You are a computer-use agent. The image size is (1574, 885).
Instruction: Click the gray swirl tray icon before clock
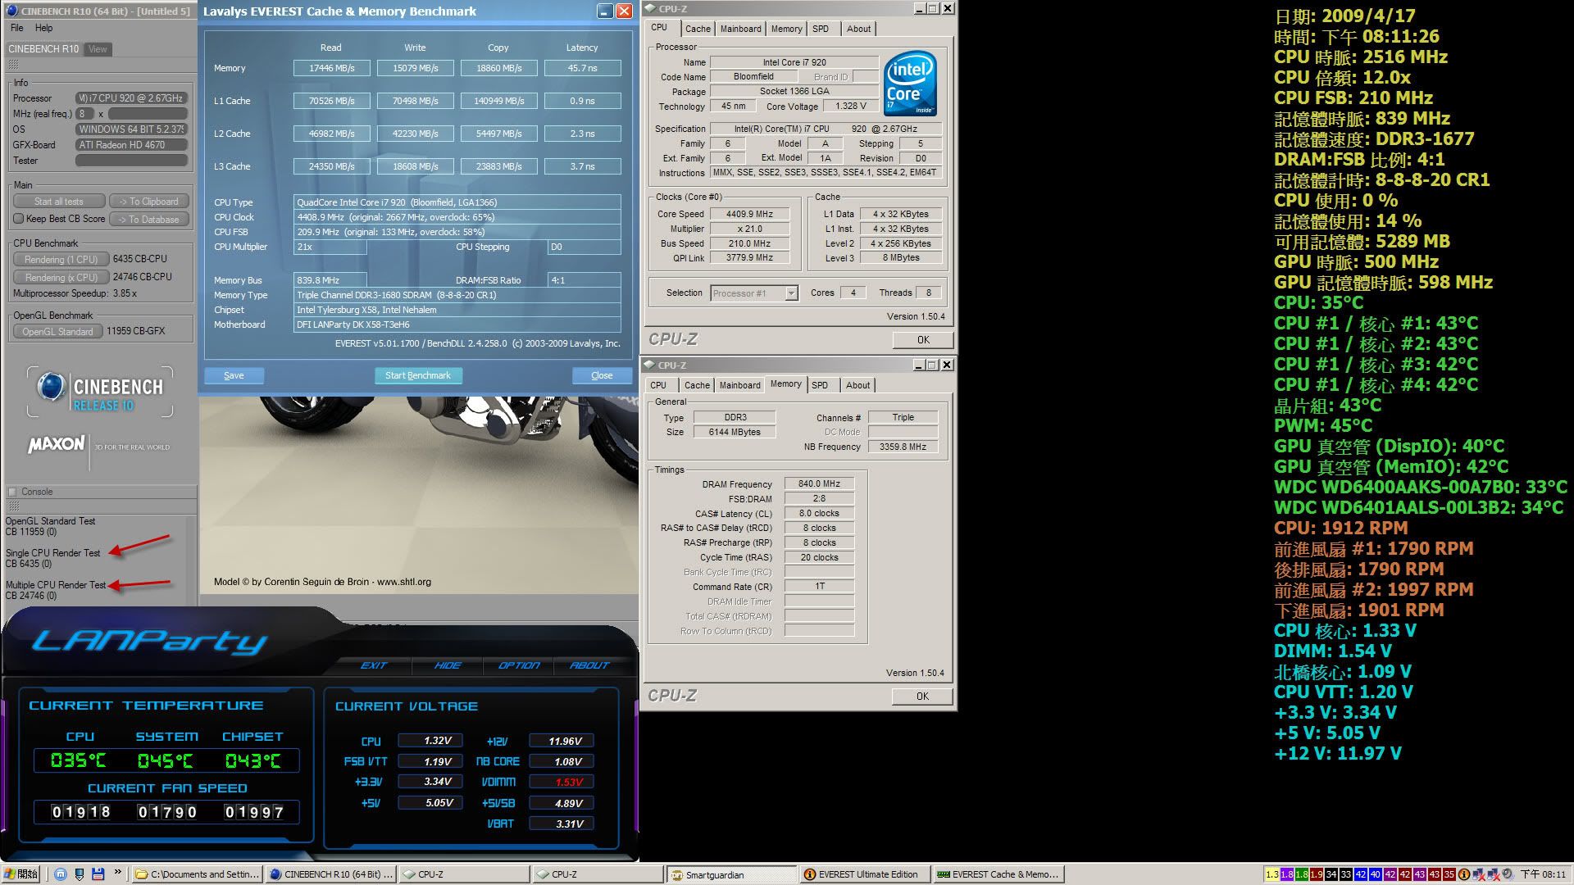pos(1508,874)
